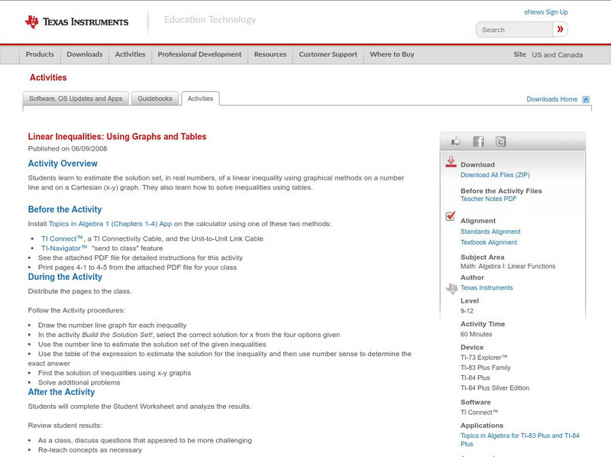
Task: Click the Texas Instruments logo
Action: pyautogui.click(x=76, y=21)
